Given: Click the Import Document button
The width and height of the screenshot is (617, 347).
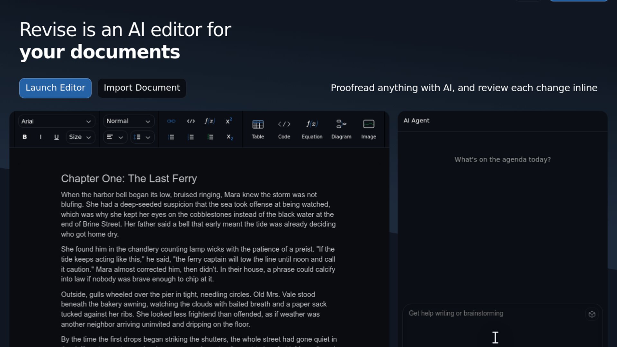Looking at the screenshot, I should 142,88.
